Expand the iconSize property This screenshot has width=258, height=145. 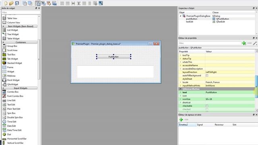point(181,99)
